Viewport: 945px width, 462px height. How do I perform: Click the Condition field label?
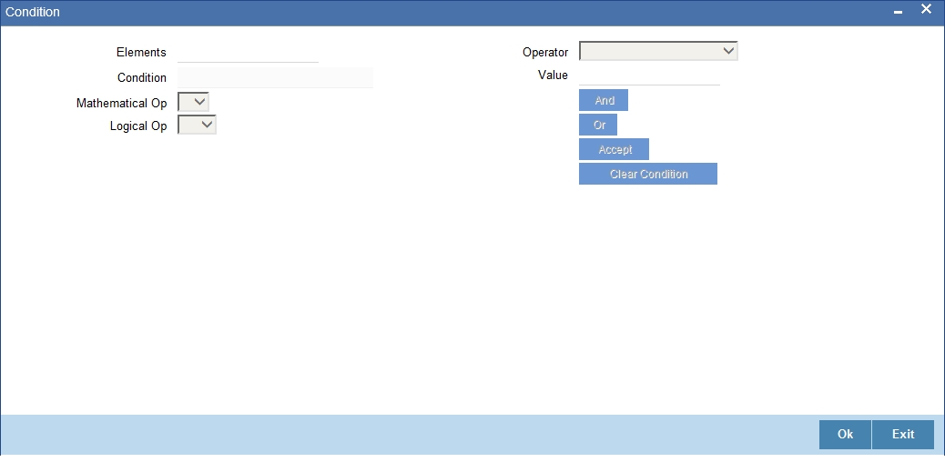(142, 77)
